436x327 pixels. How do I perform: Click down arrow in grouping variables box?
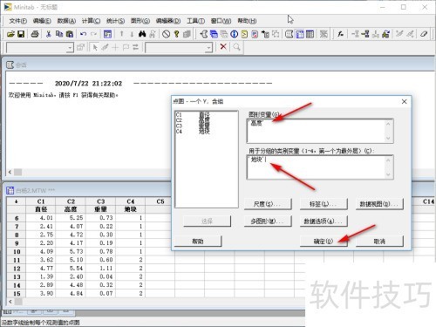pos(388,174)
